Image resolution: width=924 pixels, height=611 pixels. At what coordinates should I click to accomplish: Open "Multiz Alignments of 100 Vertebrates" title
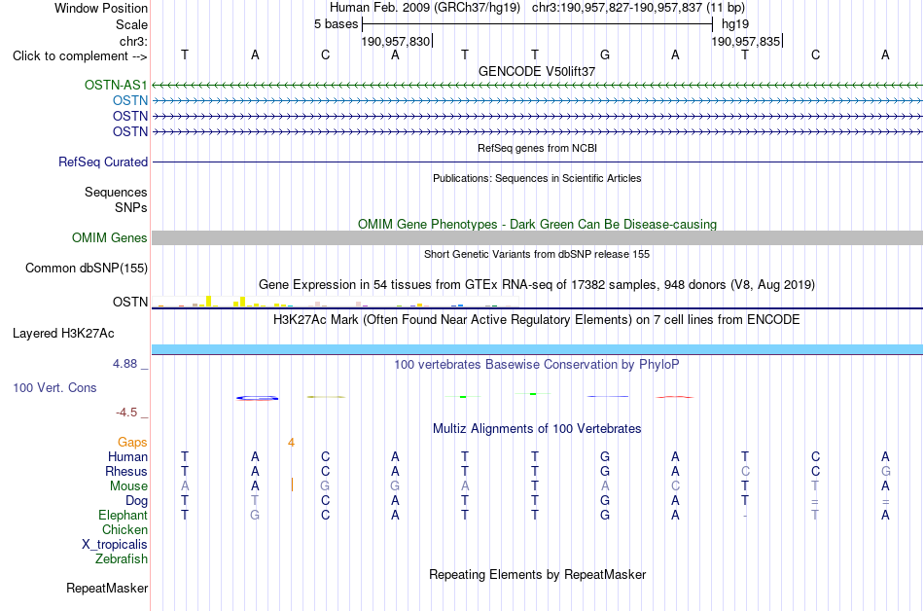[x=537, y=429]
